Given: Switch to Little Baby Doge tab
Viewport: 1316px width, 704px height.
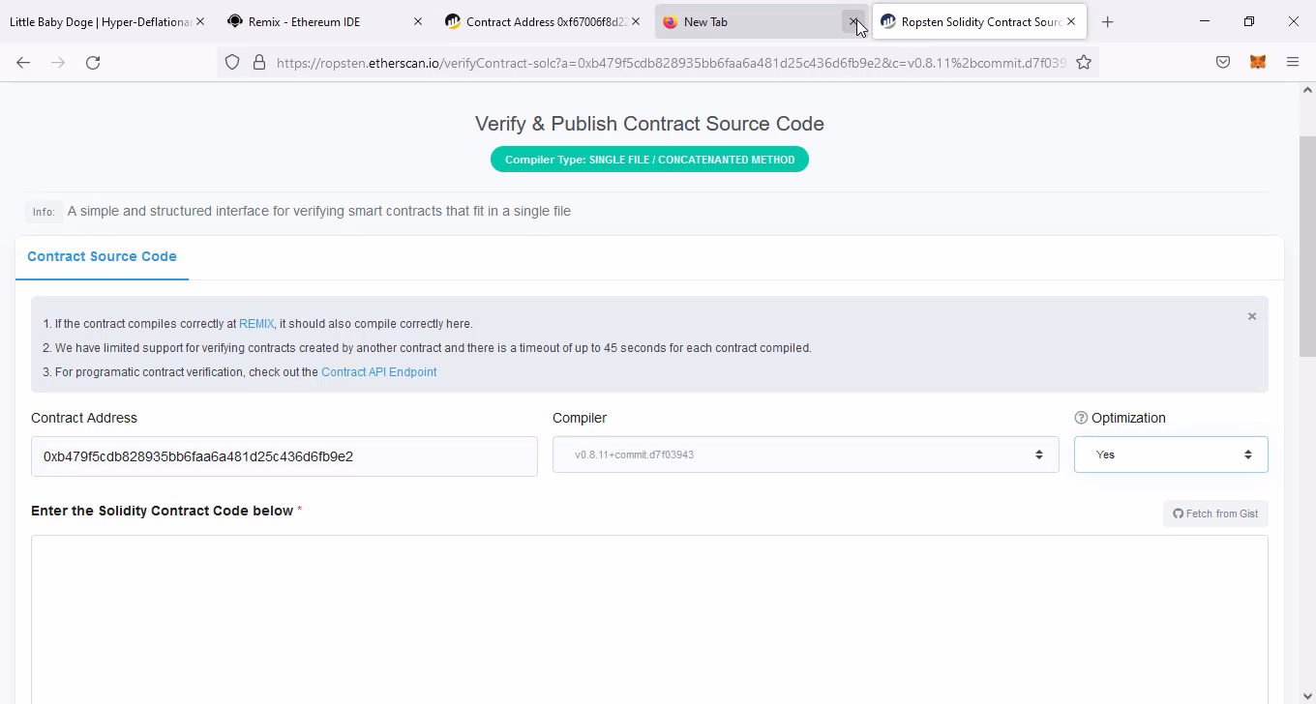Looking at the screenshot, I should [97, 21].
